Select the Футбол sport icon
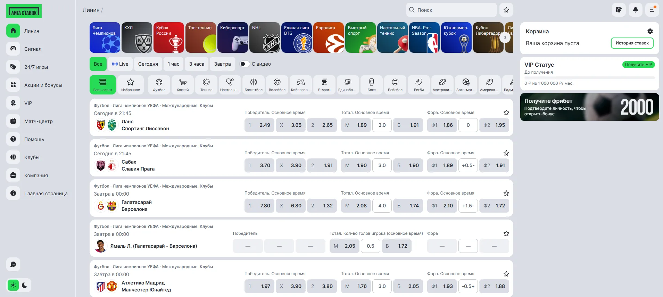 coord(159,84)
